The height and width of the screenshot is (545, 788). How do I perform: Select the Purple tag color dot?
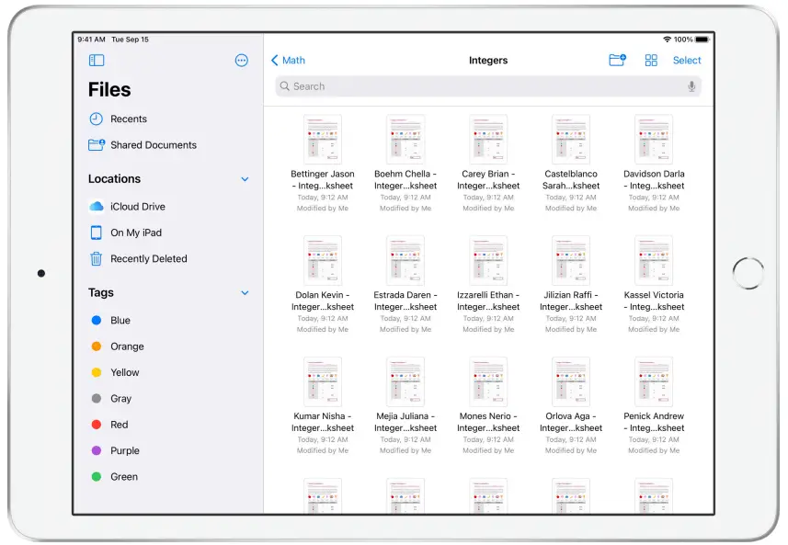pos(97,451)
